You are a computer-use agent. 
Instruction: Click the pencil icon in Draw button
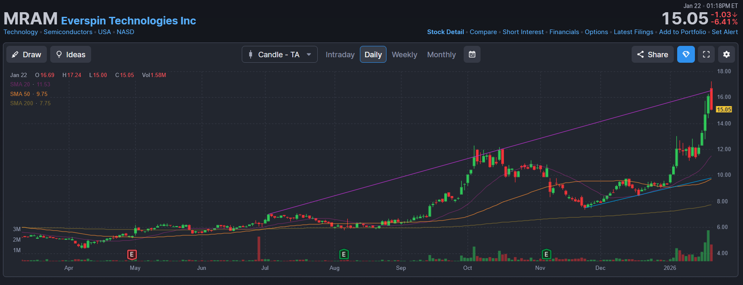pyautogui.click(x=15, y=54)
